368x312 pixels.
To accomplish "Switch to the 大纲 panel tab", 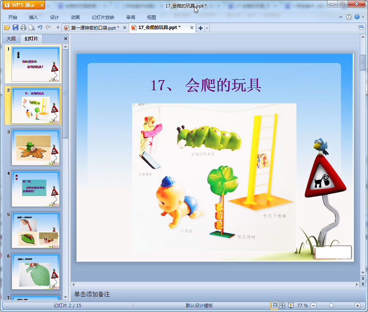I will click(x=11, y=39).
